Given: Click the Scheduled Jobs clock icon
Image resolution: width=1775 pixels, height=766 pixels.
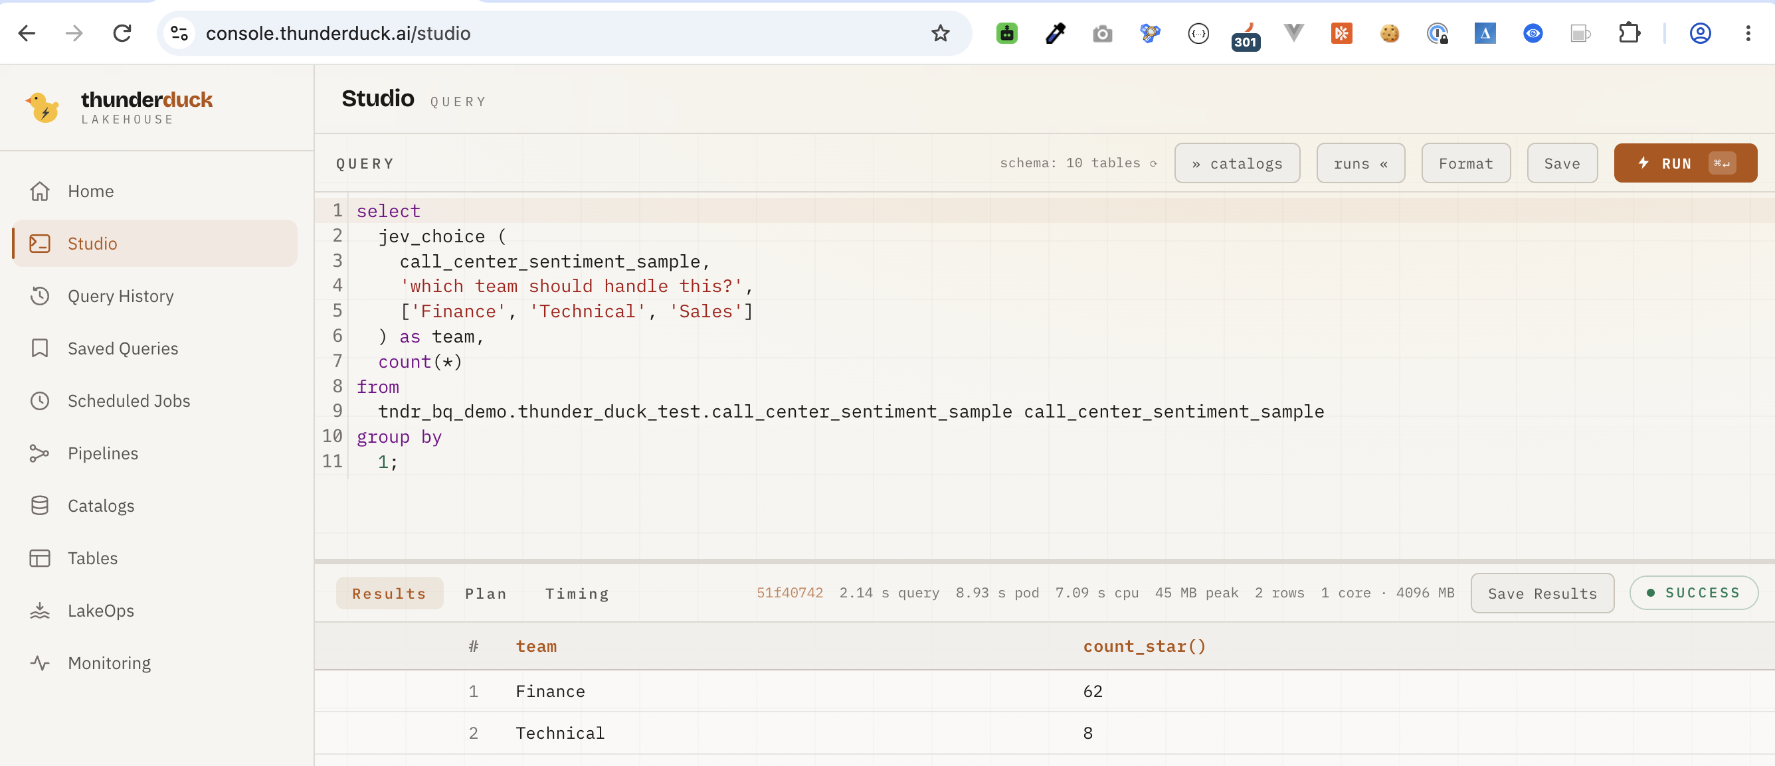Looking at the screenshot, I should 40,400.
